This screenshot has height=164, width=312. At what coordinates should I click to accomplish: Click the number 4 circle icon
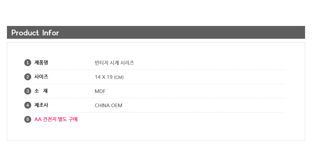28,105
